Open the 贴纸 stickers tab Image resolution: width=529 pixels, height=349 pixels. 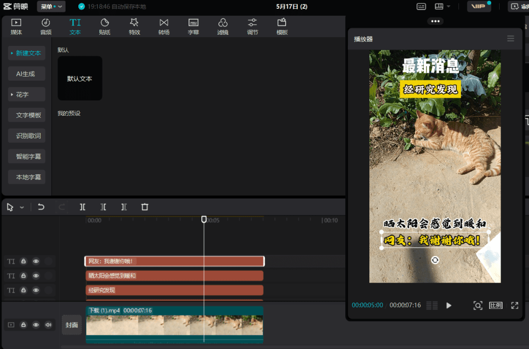pos(105,26)
